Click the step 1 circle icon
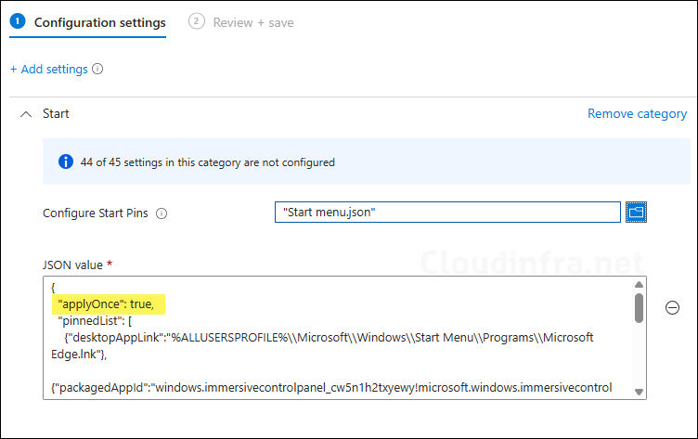Screen dimensions: 698x439 tap(18, 21)
